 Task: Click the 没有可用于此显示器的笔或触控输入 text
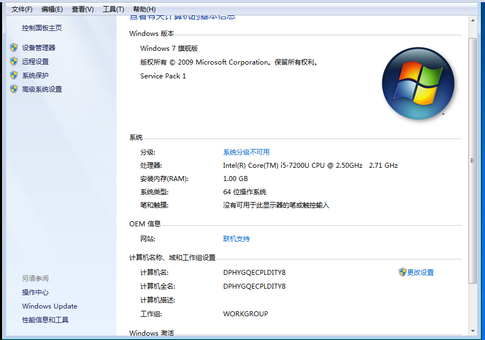pyautogui.click(x=276, y=205)
